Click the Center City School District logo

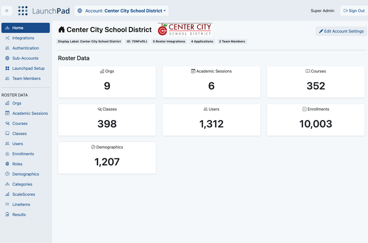point(185,30)
